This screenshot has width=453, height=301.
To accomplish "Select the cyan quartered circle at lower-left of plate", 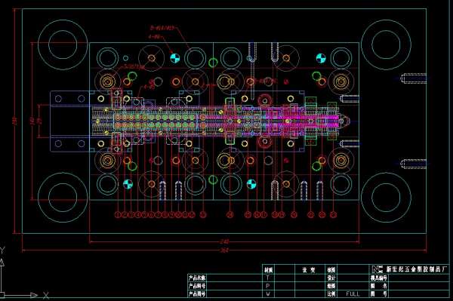I will [128, 184].
